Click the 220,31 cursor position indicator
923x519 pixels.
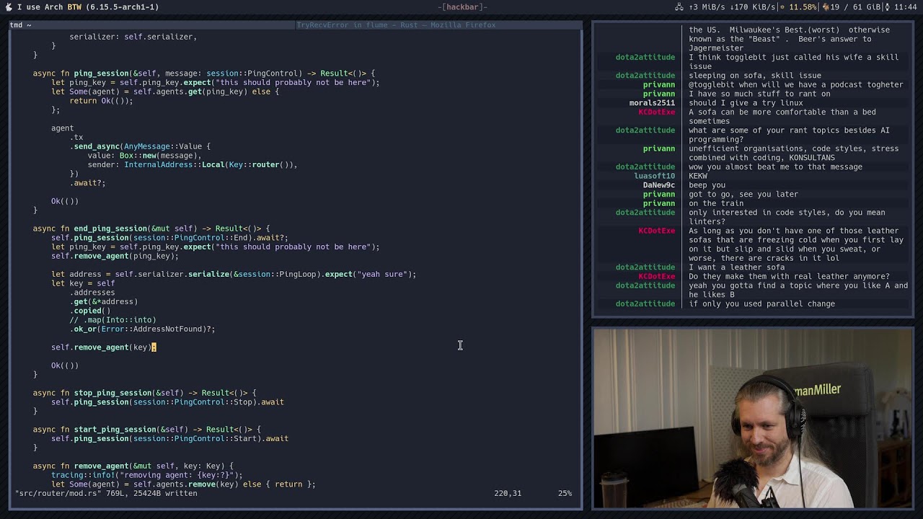coord(508,494)
